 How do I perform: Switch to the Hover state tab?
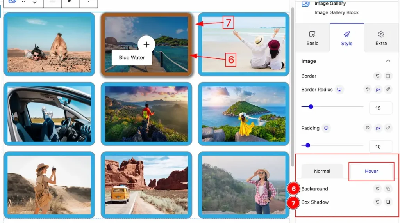371,171
